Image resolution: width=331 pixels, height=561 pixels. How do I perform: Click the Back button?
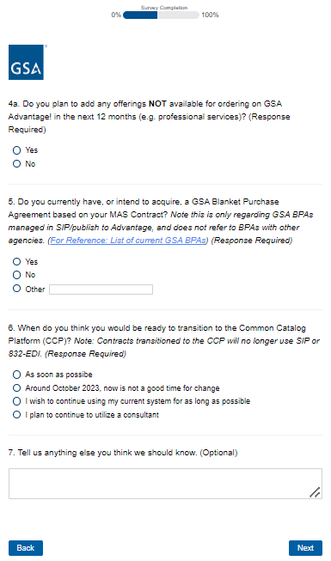coord(26,548)
